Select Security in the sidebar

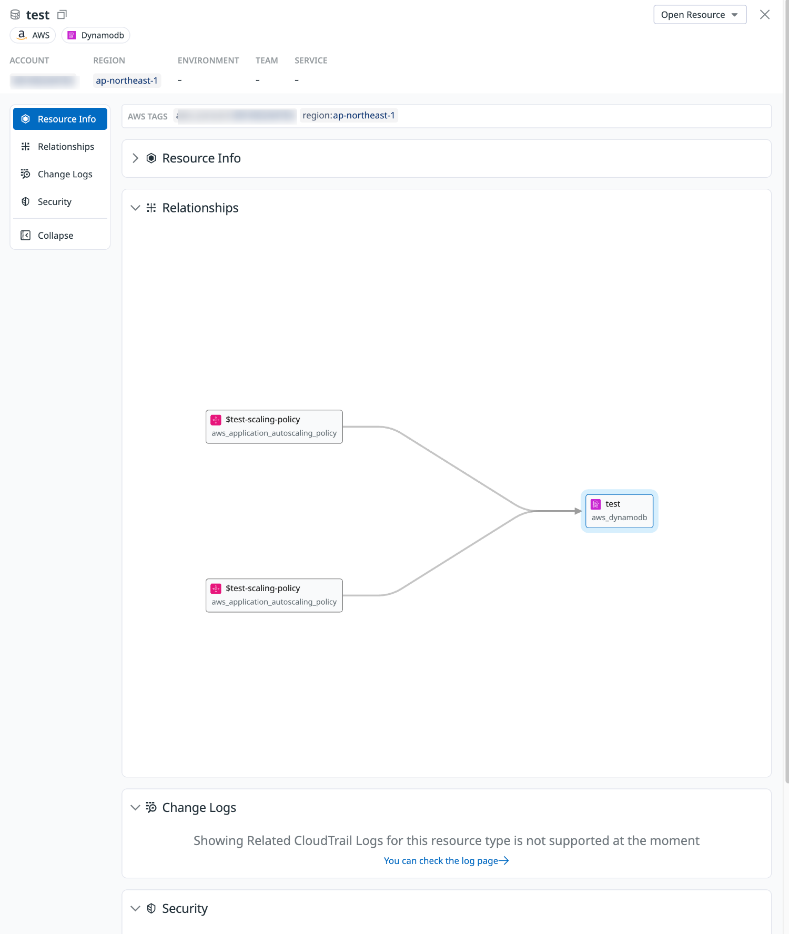[x=60, y=202]
